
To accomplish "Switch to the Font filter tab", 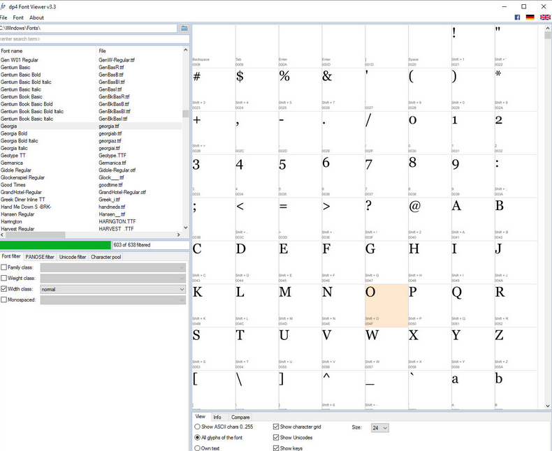I will (11, 256).
